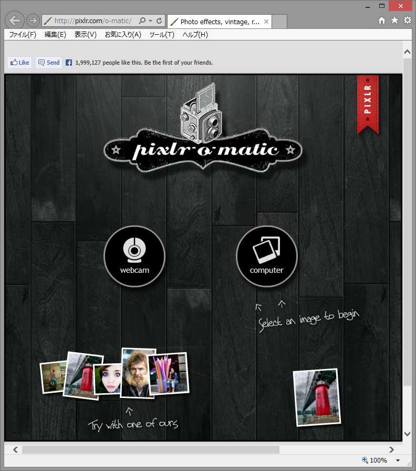Click the vertical scrollbar up arrow

(x=407, y=52)
